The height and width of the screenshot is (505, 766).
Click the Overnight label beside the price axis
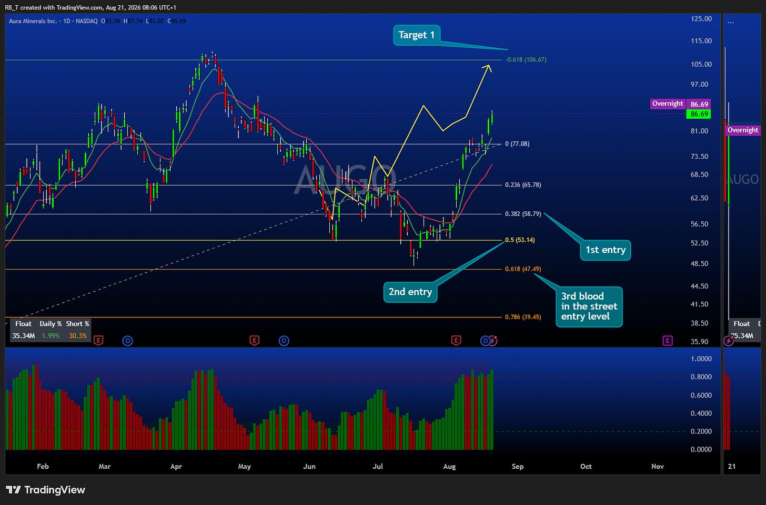tap(668, 104)
